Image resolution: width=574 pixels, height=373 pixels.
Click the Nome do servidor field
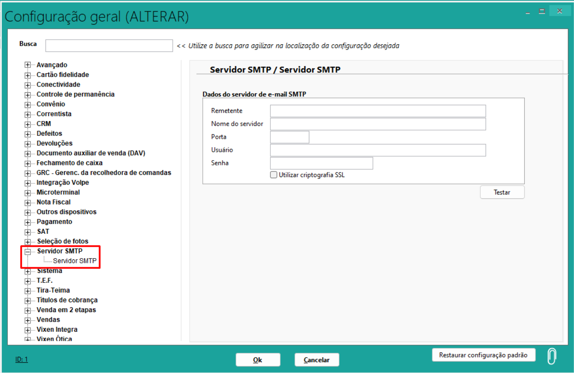(378, 124)
